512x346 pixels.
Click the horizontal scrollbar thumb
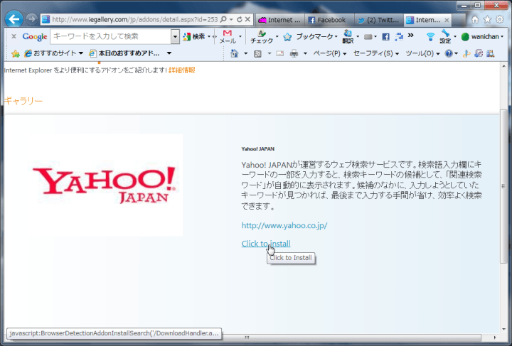click(247, 337)
